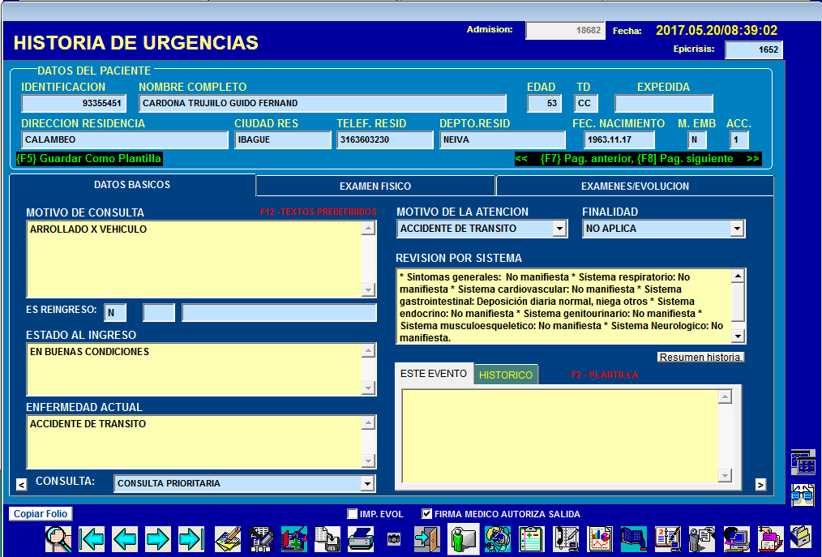
Task: Click the glasses icon on right edge
Action: pos(803,495)
